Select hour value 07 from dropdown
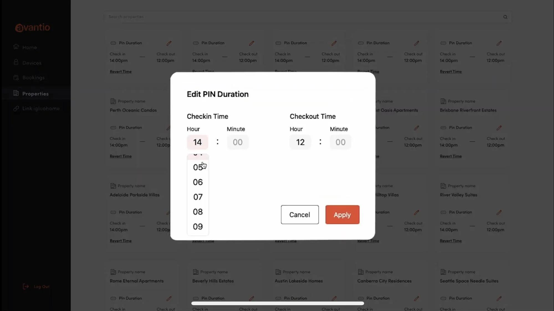 [x=198, y=197]
